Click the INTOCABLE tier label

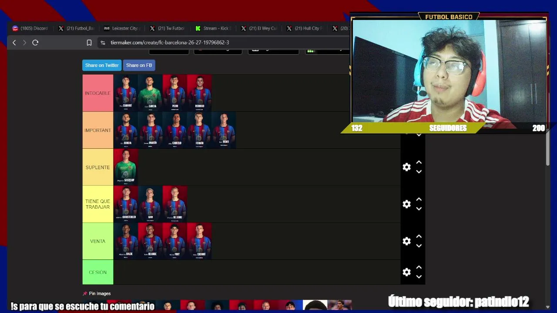98,93
